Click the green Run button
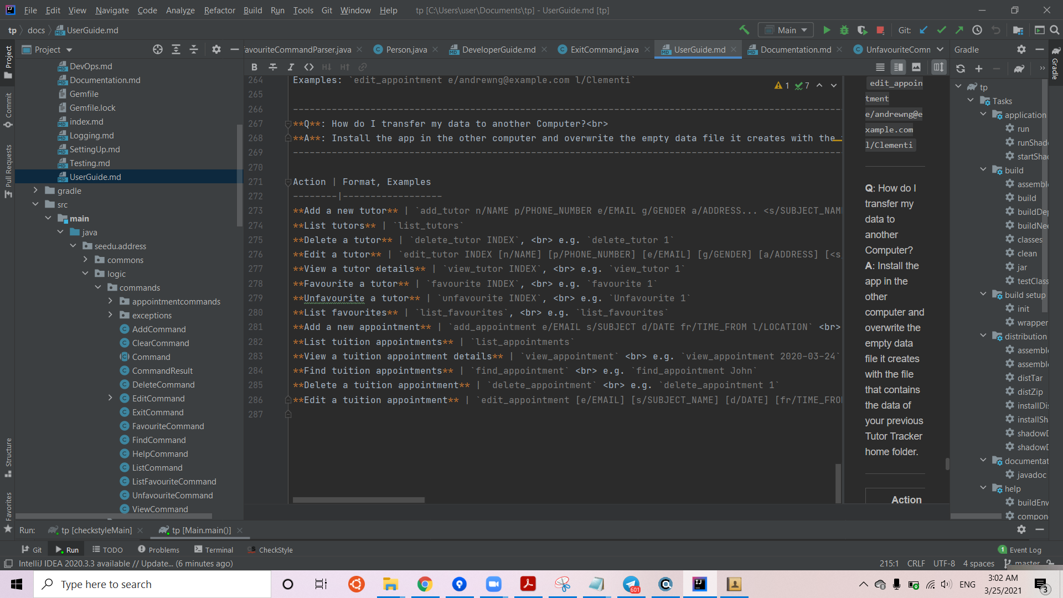The image size is (1063, 598). [x=827, y=30]
